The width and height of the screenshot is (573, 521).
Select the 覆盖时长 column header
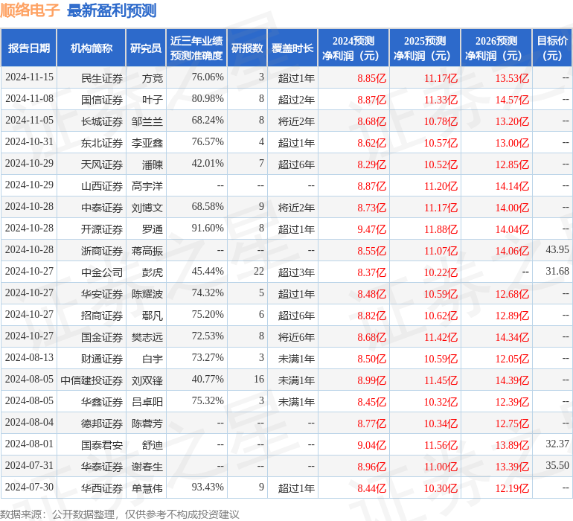click(292, 48)
